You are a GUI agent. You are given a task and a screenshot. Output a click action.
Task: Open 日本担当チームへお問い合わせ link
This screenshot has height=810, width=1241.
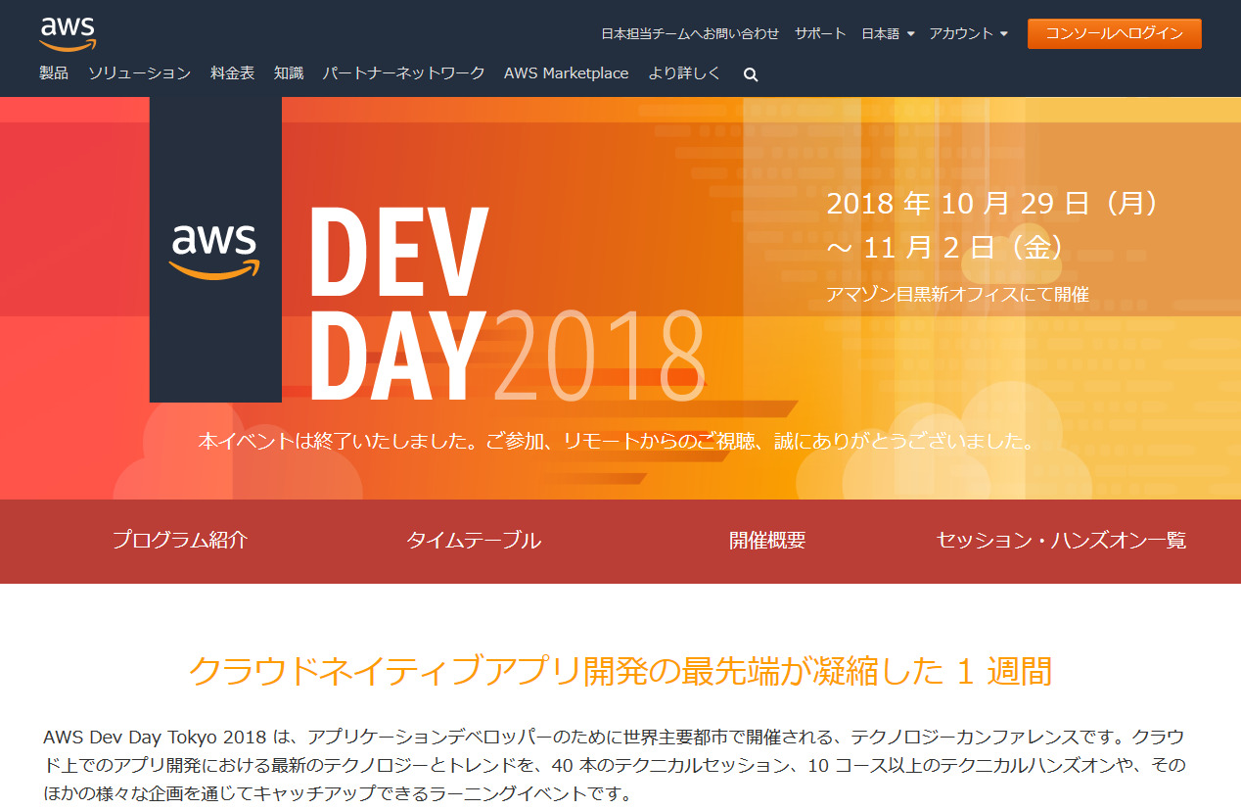(690, 33)
